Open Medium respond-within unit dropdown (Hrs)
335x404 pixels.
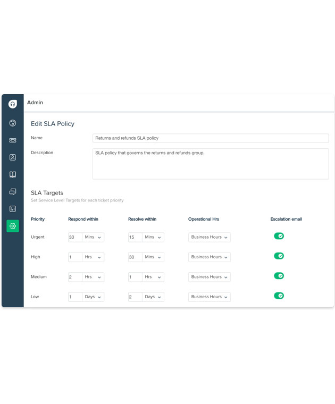point(93,277)
